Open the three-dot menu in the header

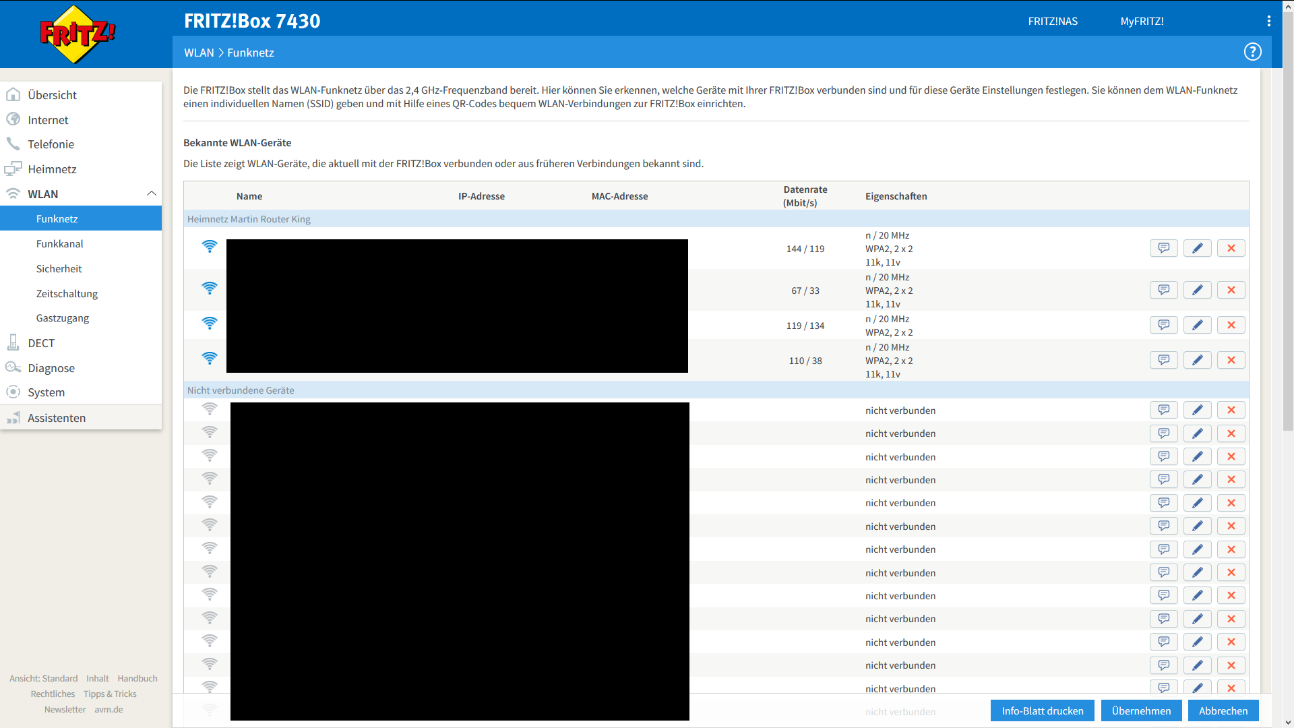click(1270, 21)
